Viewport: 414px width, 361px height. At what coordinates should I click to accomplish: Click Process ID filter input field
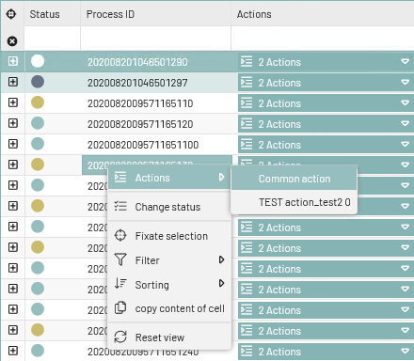(x=155, y=39)
